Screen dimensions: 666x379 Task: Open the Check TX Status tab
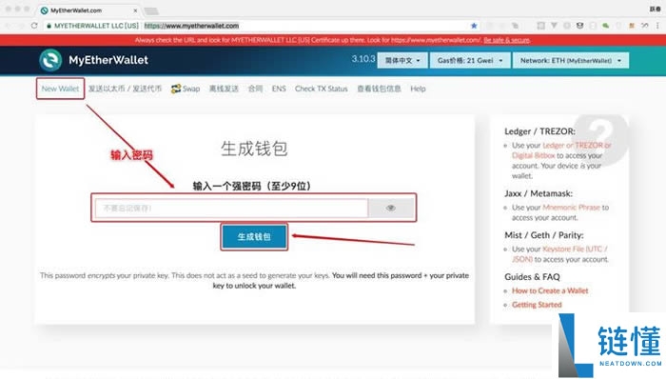(x=322, y=89)
